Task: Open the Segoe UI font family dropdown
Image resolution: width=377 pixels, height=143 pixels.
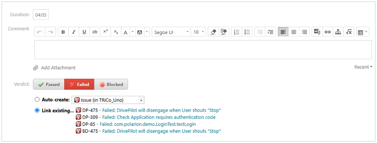Action: [171, 32]
